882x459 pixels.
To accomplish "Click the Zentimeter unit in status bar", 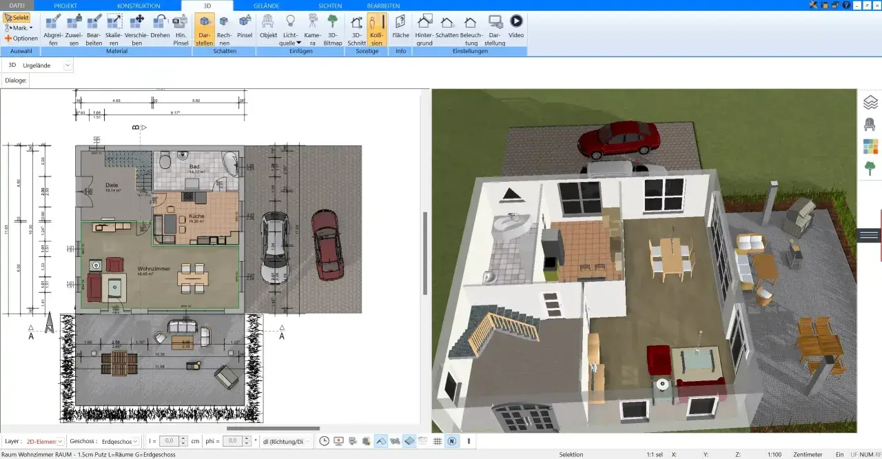I will click(808, 454).
